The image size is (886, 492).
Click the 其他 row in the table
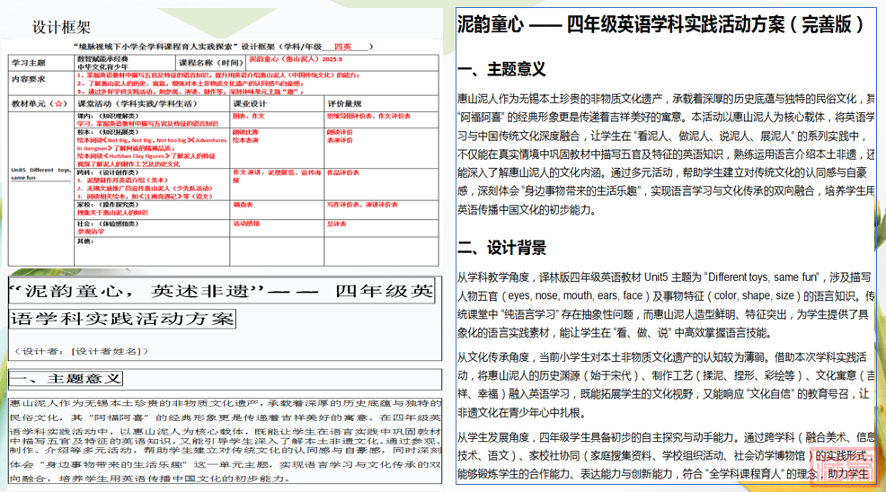(85, 241)
